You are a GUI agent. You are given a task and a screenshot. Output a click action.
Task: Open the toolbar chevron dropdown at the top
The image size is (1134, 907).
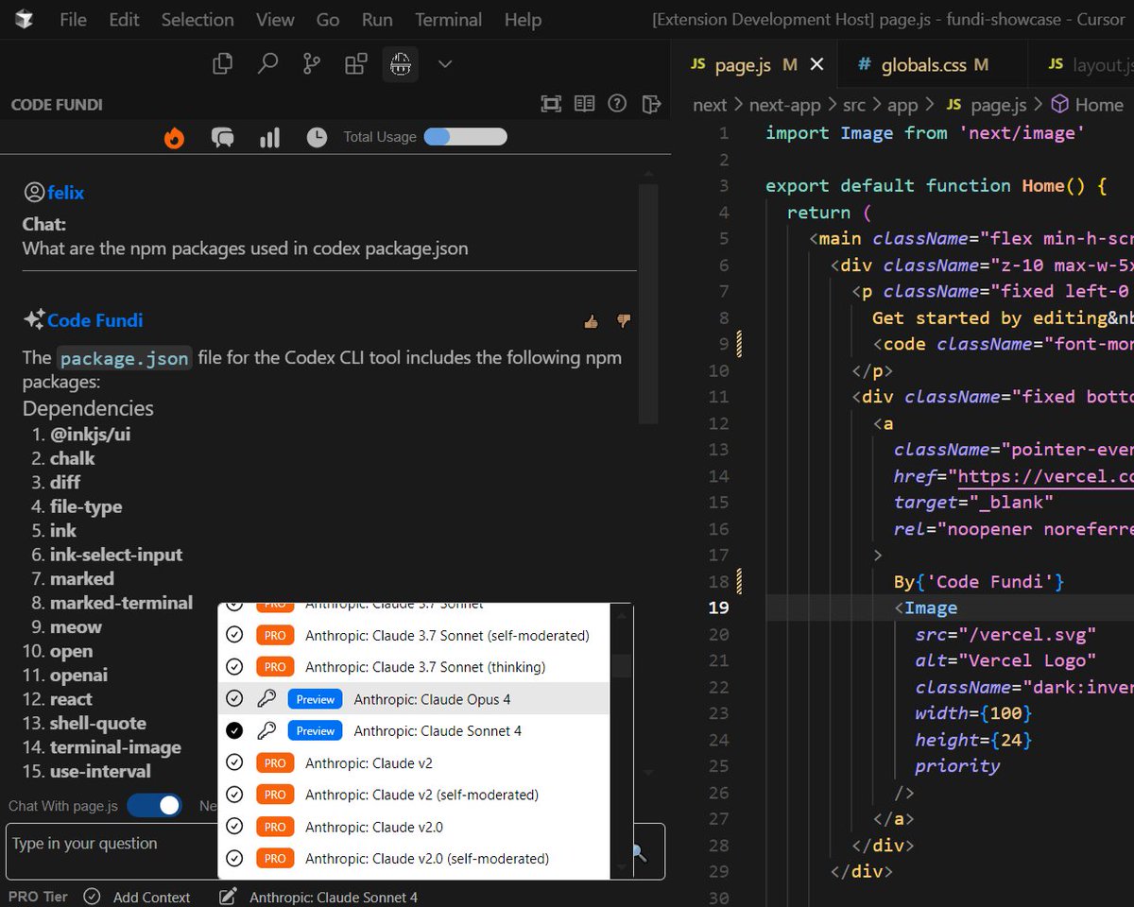pyautogui.click(x=443, y=63)
